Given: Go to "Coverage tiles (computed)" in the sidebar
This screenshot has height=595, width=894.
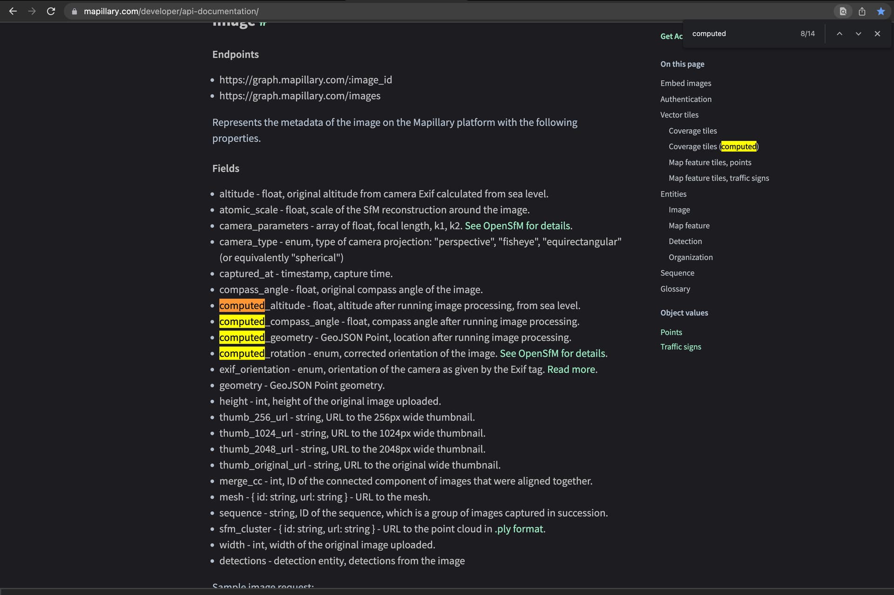Looking at the screenshot, I should [713, 147].
